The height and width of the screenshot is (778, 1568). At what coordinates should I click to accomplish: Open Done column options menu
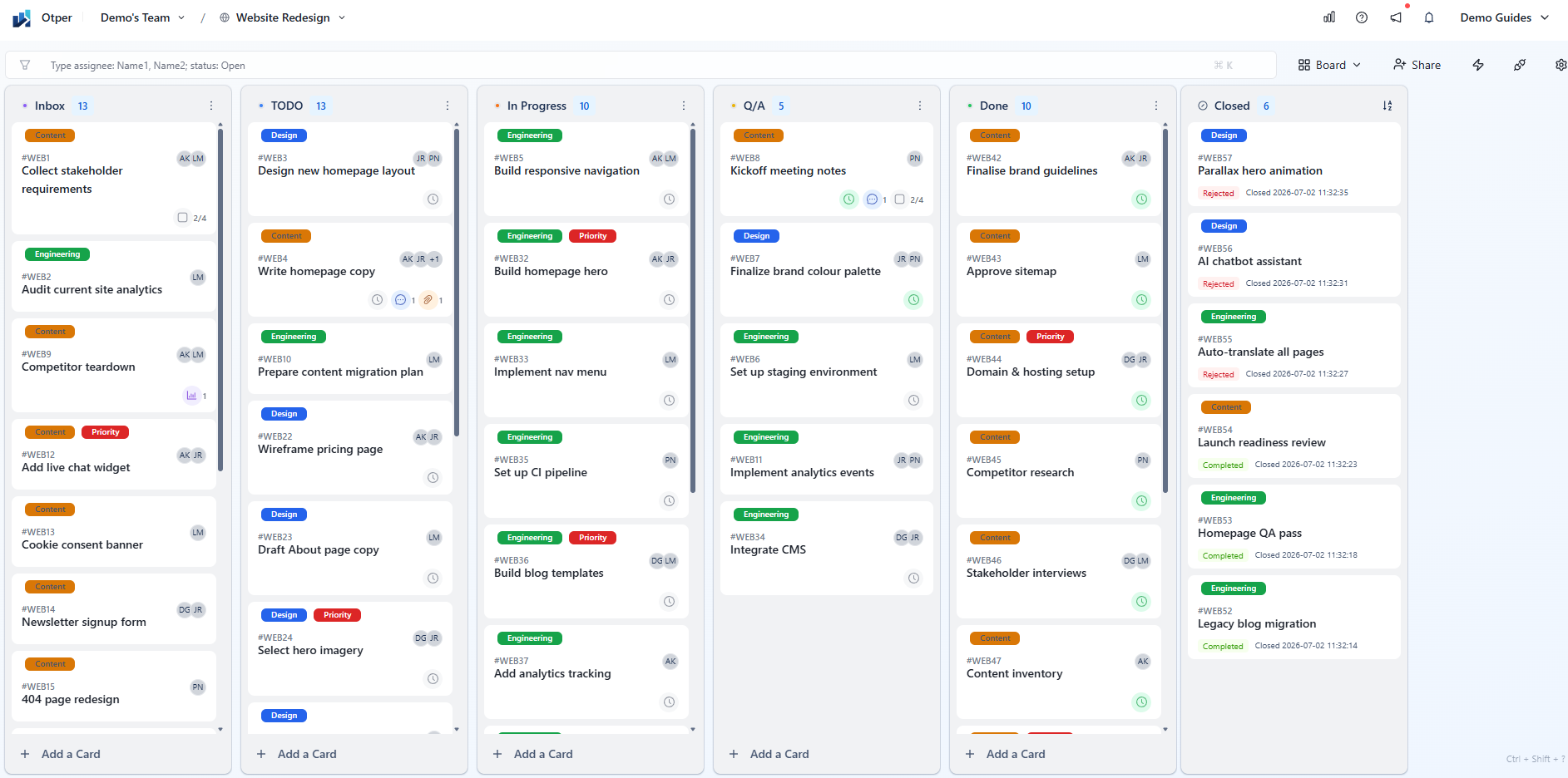pos(1156,106)
